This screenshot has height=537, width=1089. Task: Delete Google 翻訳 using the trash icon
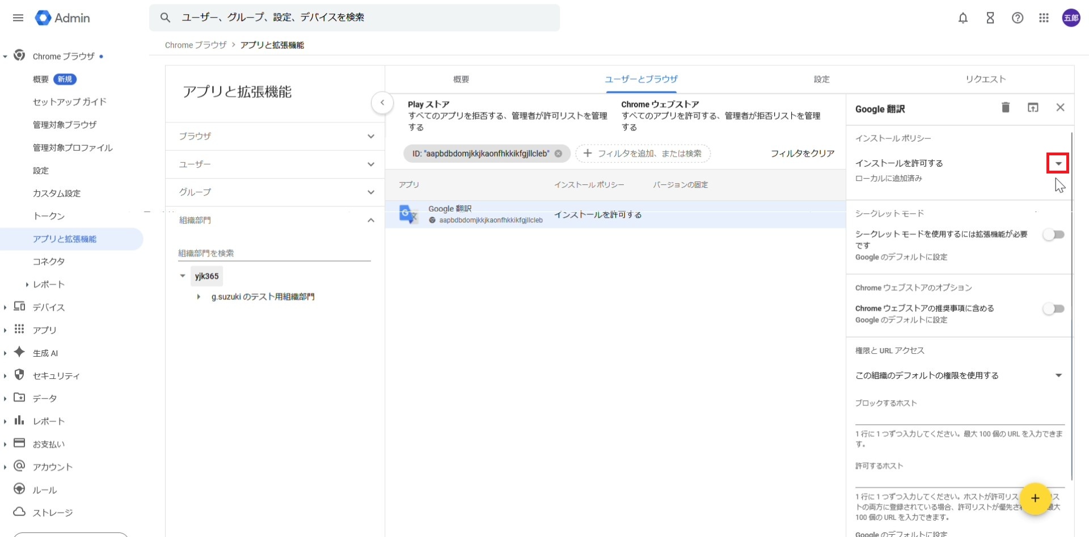[1005, 108]
